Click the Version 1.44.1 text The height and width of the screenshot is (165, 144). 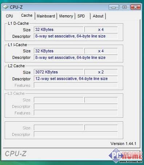click(x=123, y=144)
